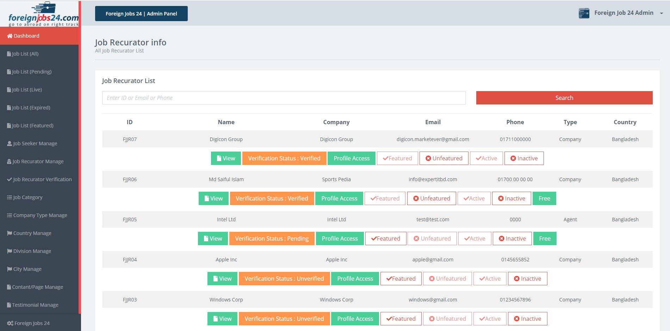The image size is (670, 331).
Task: Set Digicon Group as Inactive
Action: 524,158
